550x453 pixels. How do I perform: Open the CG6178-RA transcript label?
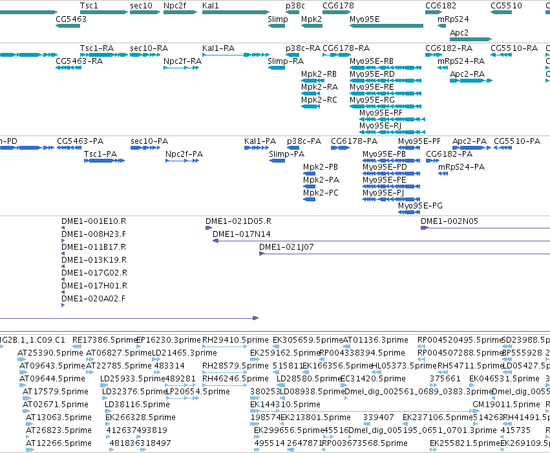[346, 48]
